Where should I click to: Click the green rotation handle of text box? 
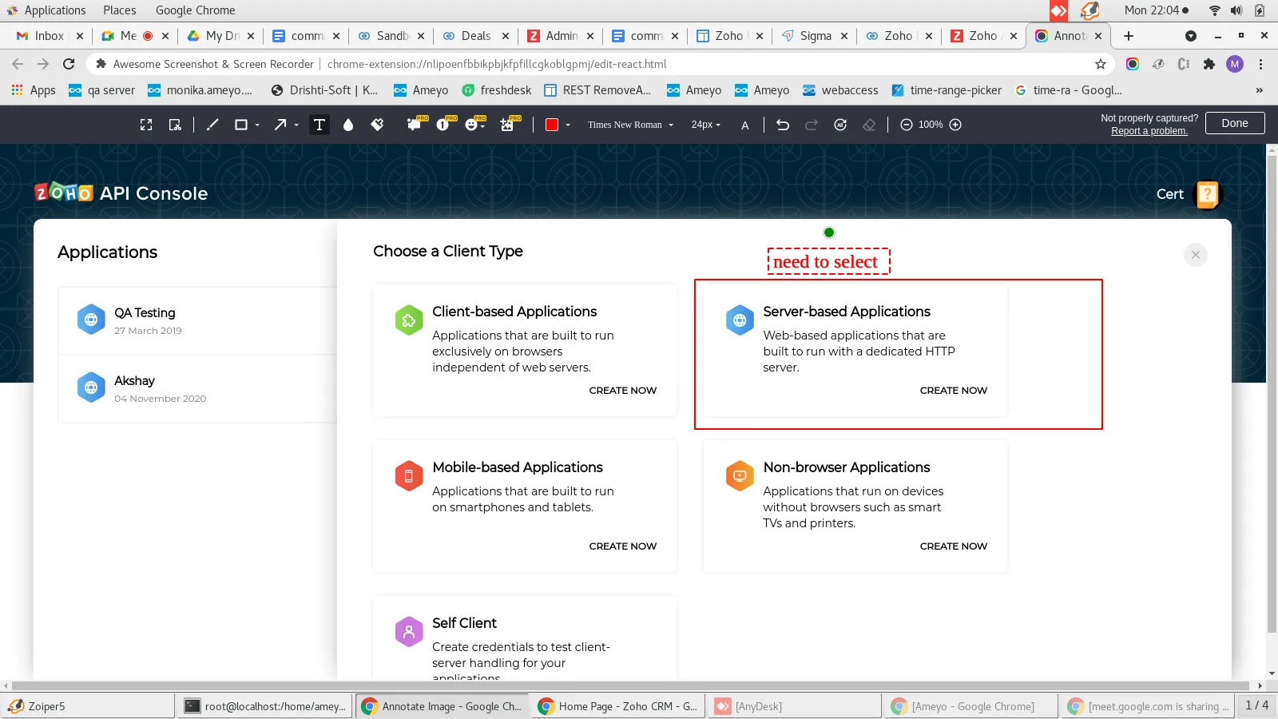click(x=829, y=232)
